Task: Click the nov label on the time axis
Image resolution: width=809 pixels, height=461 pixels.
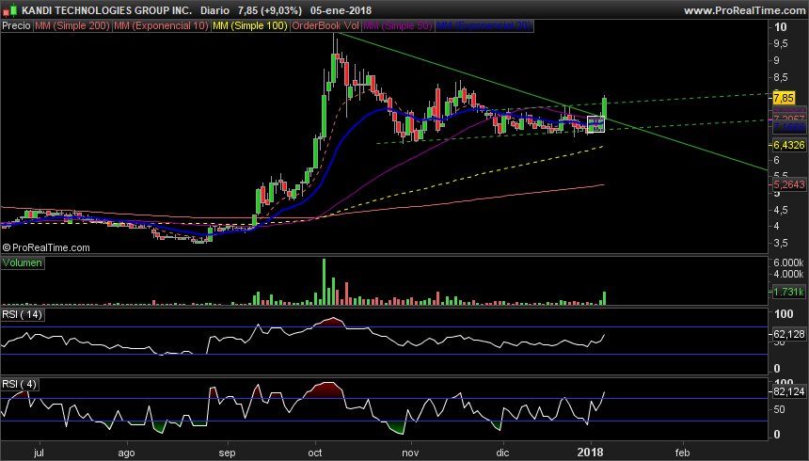Action: point(410,453)
